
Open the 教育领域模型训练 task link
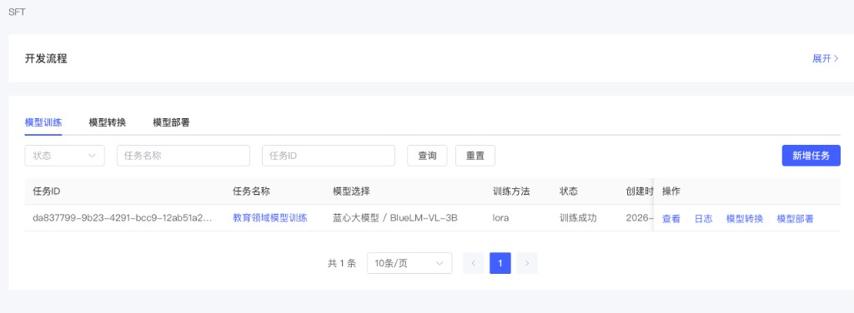(270, 218)
